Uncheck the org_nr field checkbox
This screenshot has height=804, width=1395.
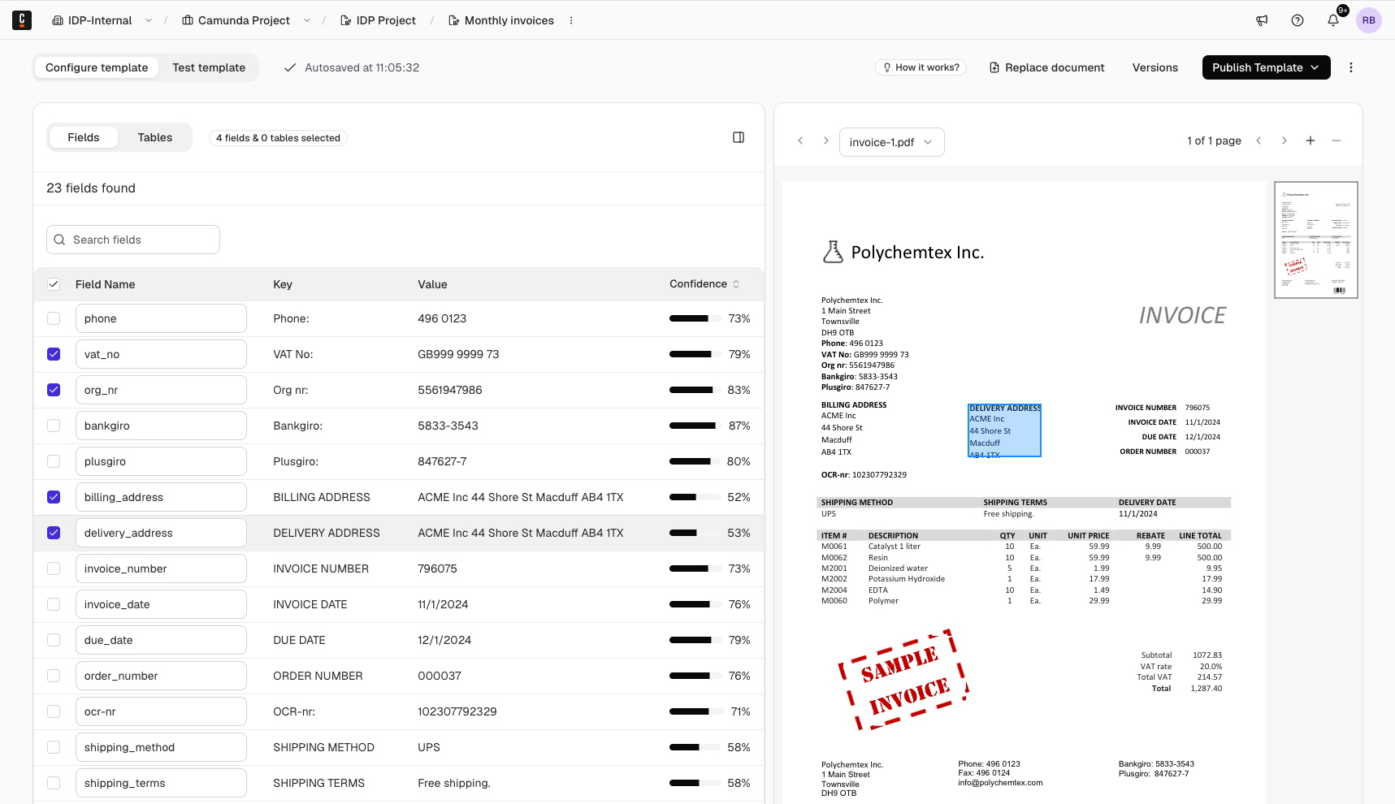[54, 390]
